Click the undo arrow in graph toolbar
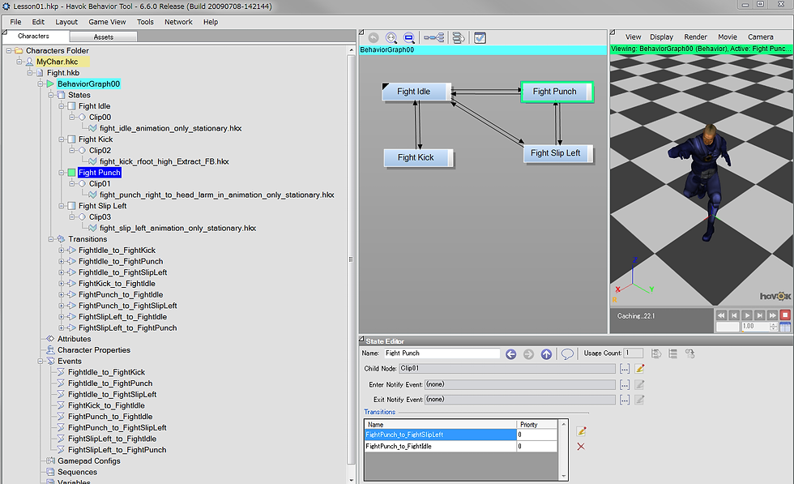This screenshot has height=484, width=794. tap(374, 38)
